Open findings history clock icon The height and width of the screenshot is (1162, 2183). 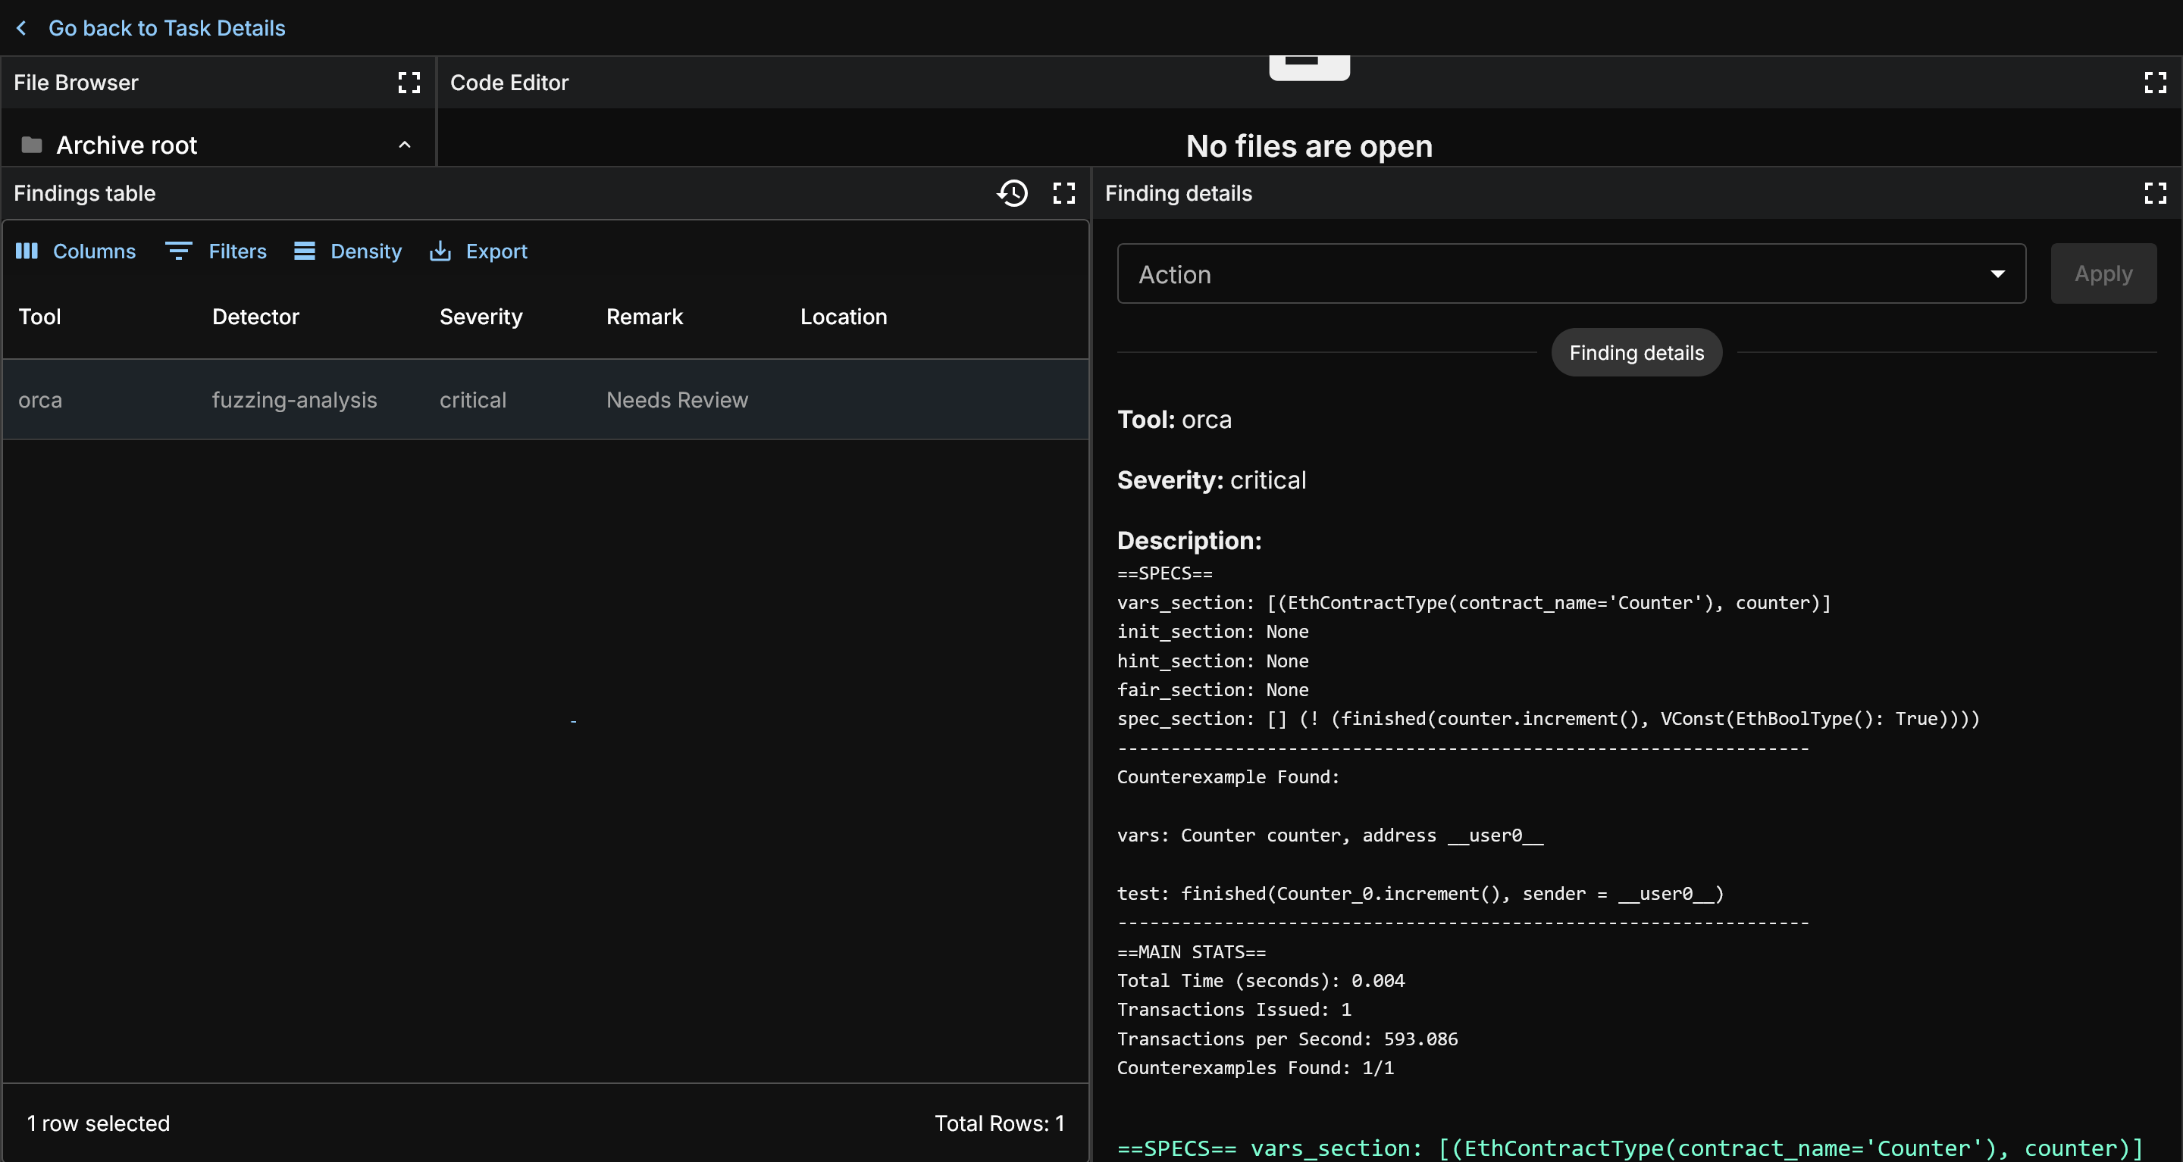1012,193
